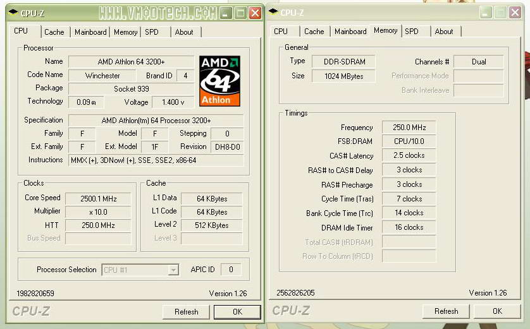
Task: Click the Voltage value 1.400 v
Action: pos(173,102)
